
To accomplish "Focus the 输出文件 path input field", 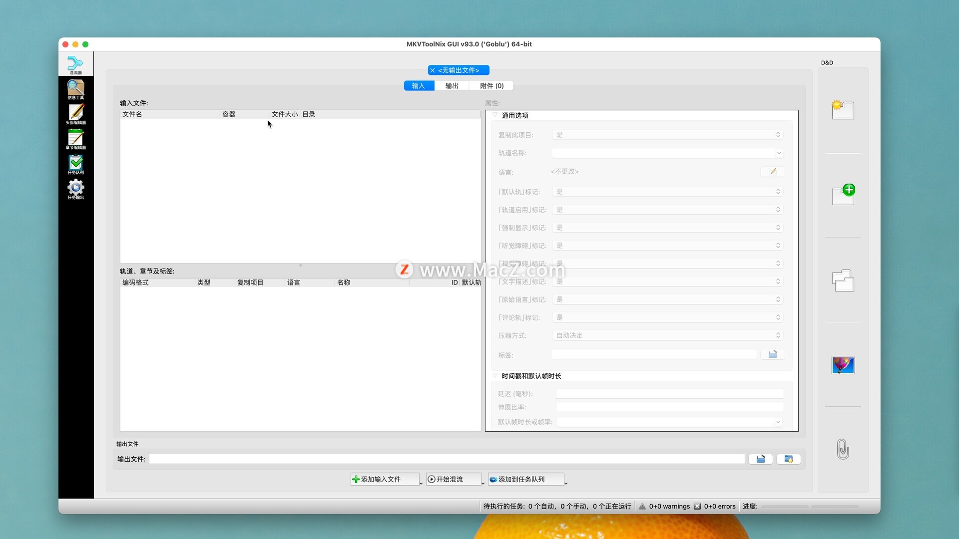I will pyautogui.click(x=447, y=459).
